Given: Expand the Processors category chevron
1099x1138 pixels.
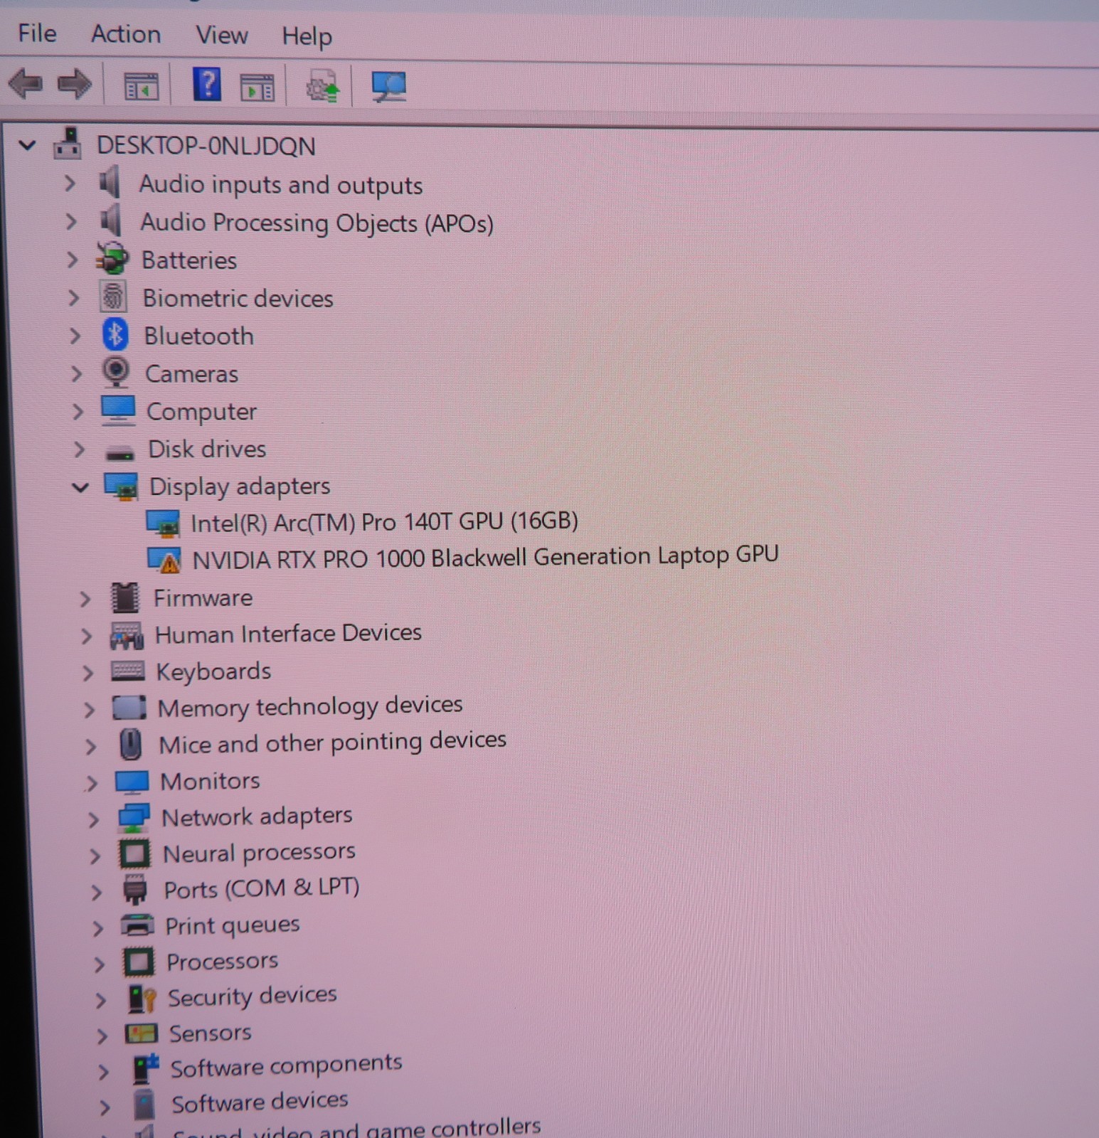Looking at the screenshot, I should pyautogui.click(x=100, y=964).
